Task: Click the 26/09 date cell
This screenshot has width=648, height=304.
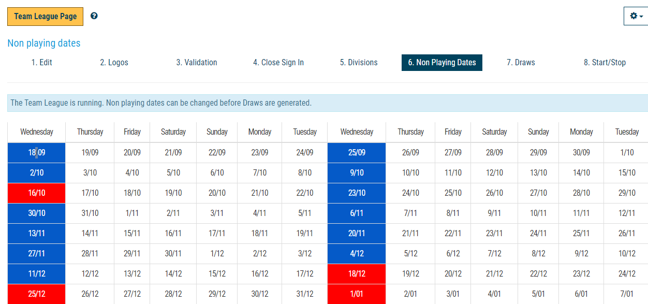Action: tap(411, 153)
